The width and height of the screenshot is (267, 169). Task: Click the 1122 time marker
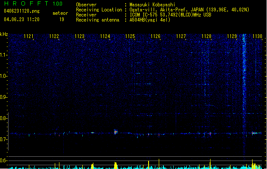click(54, 36)
